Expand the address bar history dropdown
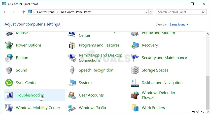 [146, 12]
